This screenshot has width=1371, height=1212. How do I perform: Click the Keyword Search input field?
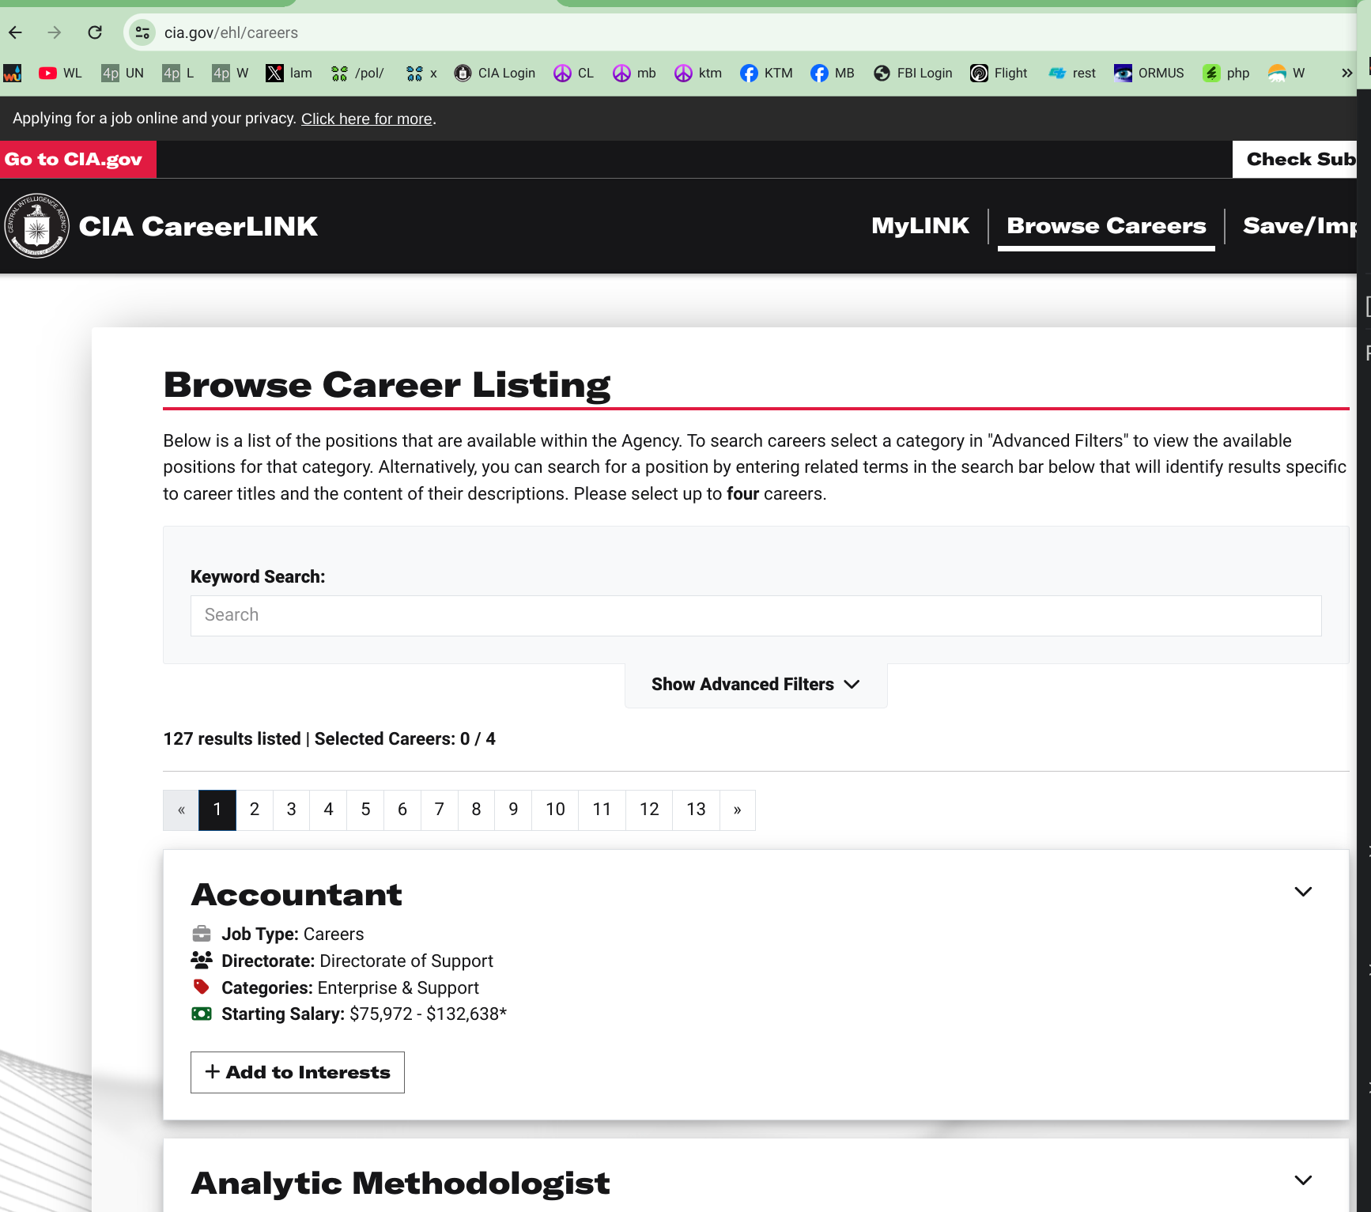[756, 615]
